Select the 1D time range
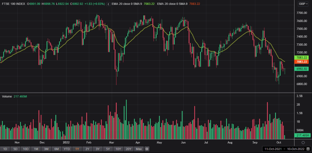The width and height of the screenshot is (312, 153). point(5,149)
